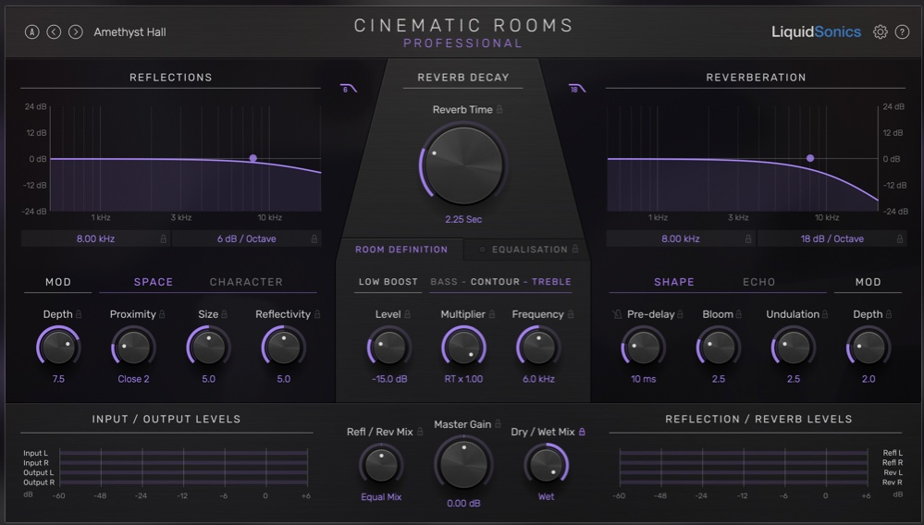Click the Reflections filter curve handle
The width and height of the screenshot is (924, 525).
click(x=253, y=158)
